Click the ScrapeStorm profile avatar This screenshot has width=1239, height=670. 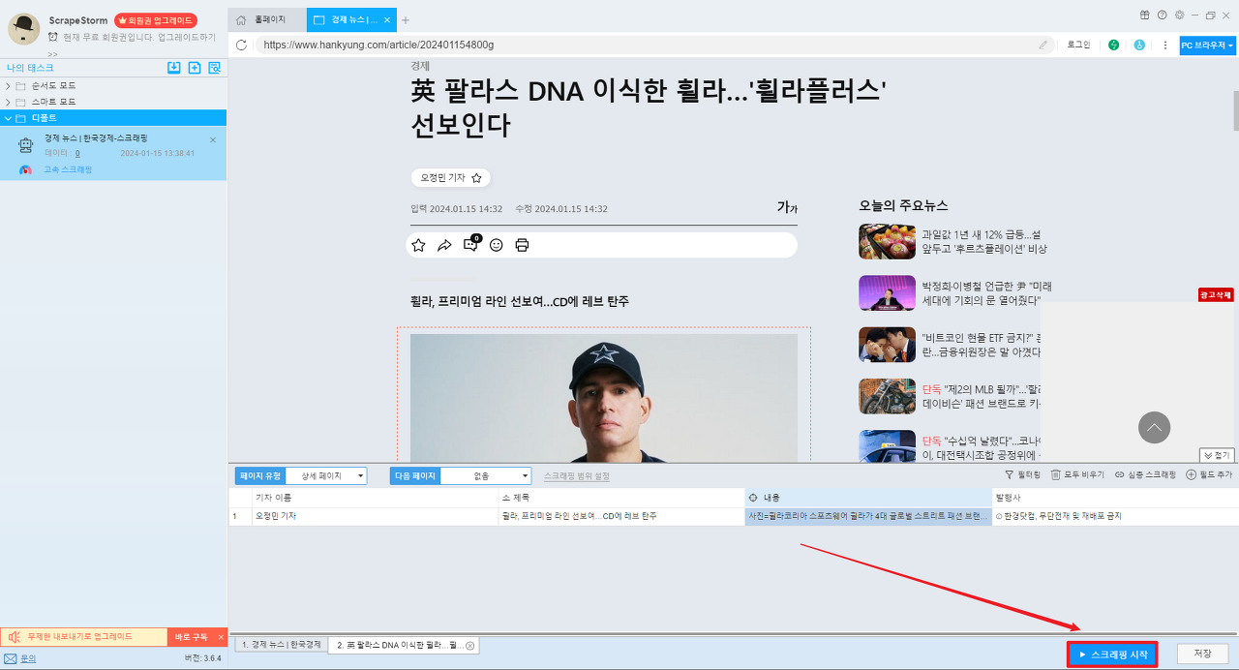click(x=23, y=29)
